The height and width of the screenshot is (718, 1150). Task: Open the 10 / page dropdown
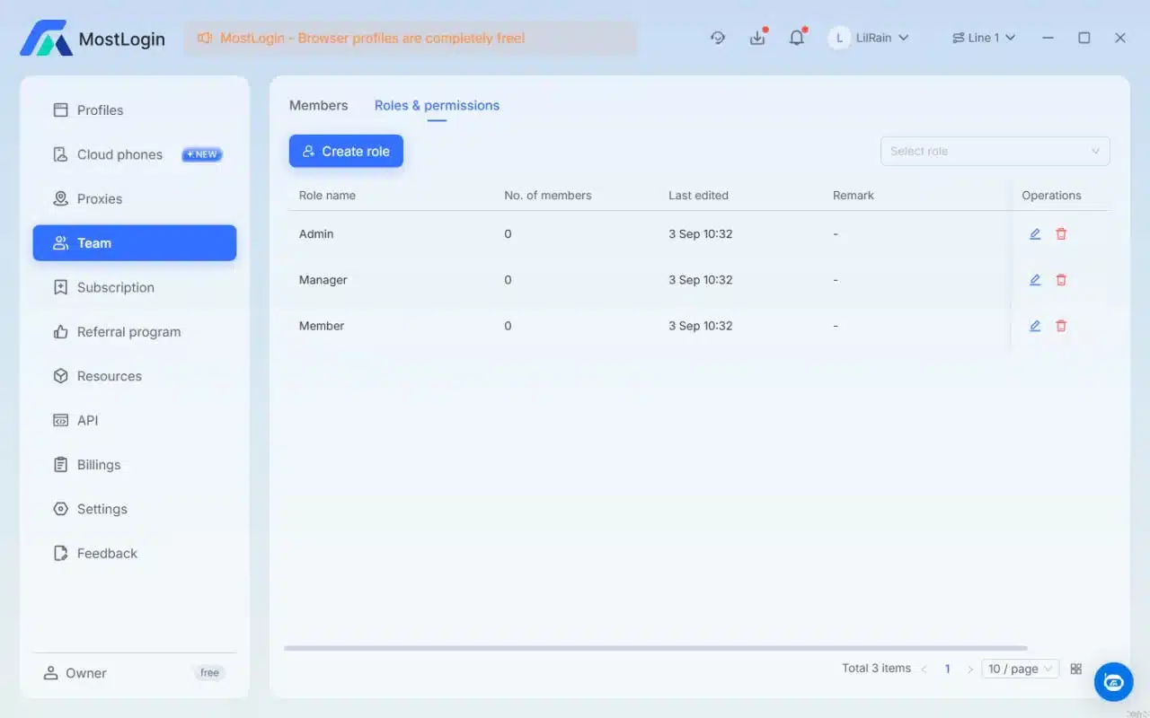tap(1020, 669)
